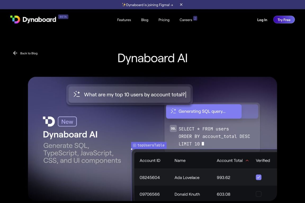Click the Careers count badge 2
This screenshot has height=203, width=305.
click(x=195, y=19)
